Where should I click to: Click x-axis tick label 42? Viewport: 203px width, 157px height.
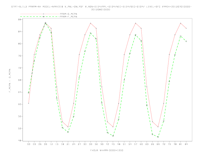click(107, 144)
